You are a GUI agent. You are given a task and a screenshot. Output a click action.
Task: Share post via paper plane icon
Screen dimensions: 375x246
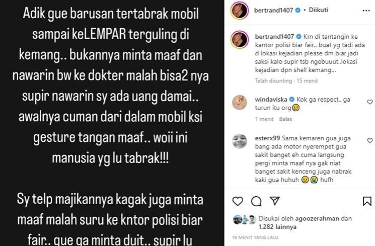[x=275, y=201]
